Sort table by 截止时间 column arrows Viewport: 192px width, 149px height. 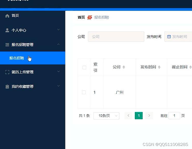[190, 67]
